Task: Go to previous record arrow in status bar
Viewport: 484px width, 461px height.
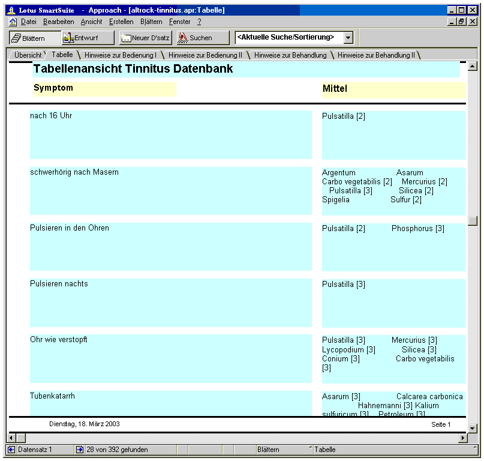Action: [x=11, y=450]
